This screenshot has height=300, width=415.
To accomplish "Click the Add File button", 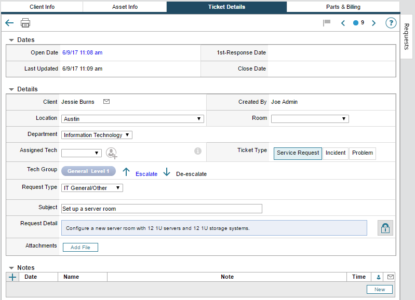I will point(81,248).
